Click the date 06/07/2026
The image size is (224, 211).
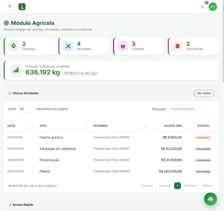coord(15,171)
